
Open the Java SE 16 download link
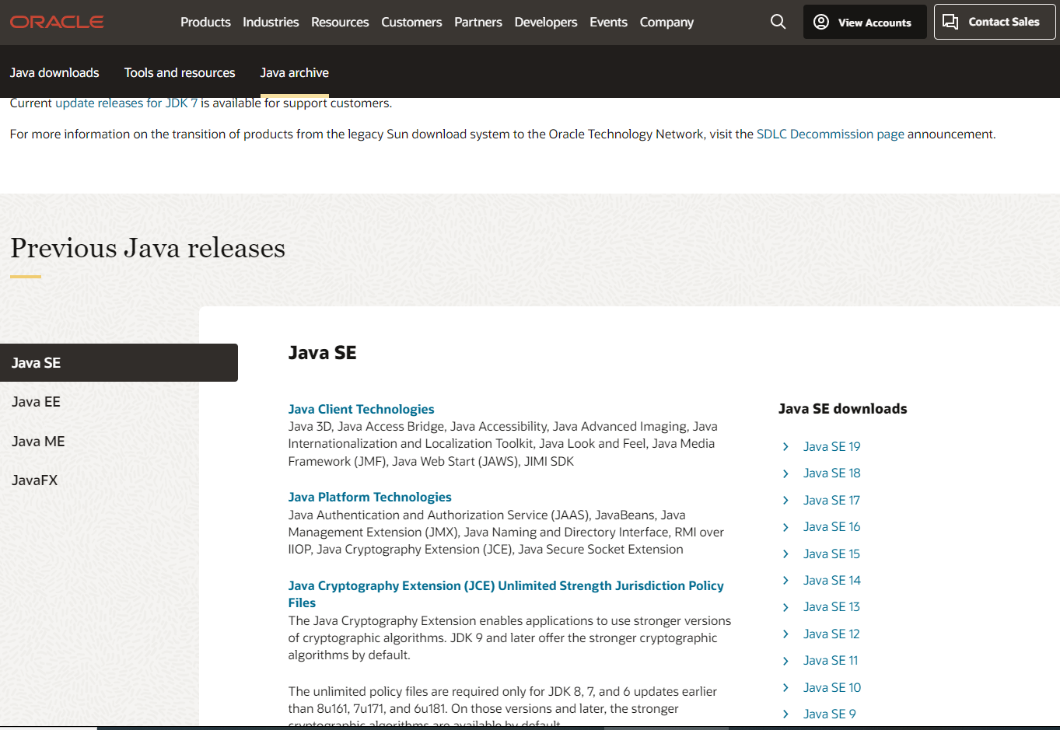(x=831, y=526)
